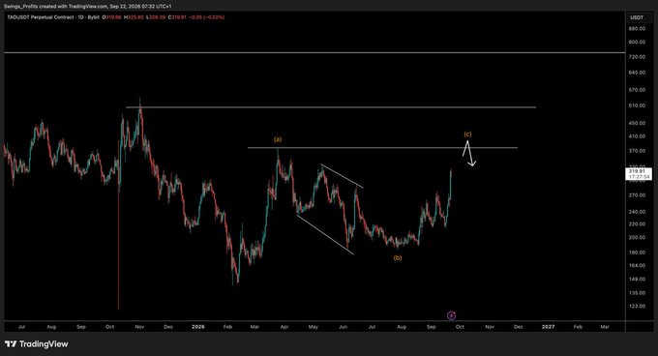Click the 880.00 price axis label
The height and width of the screenshot is (356, 658).
click(637, 28)
